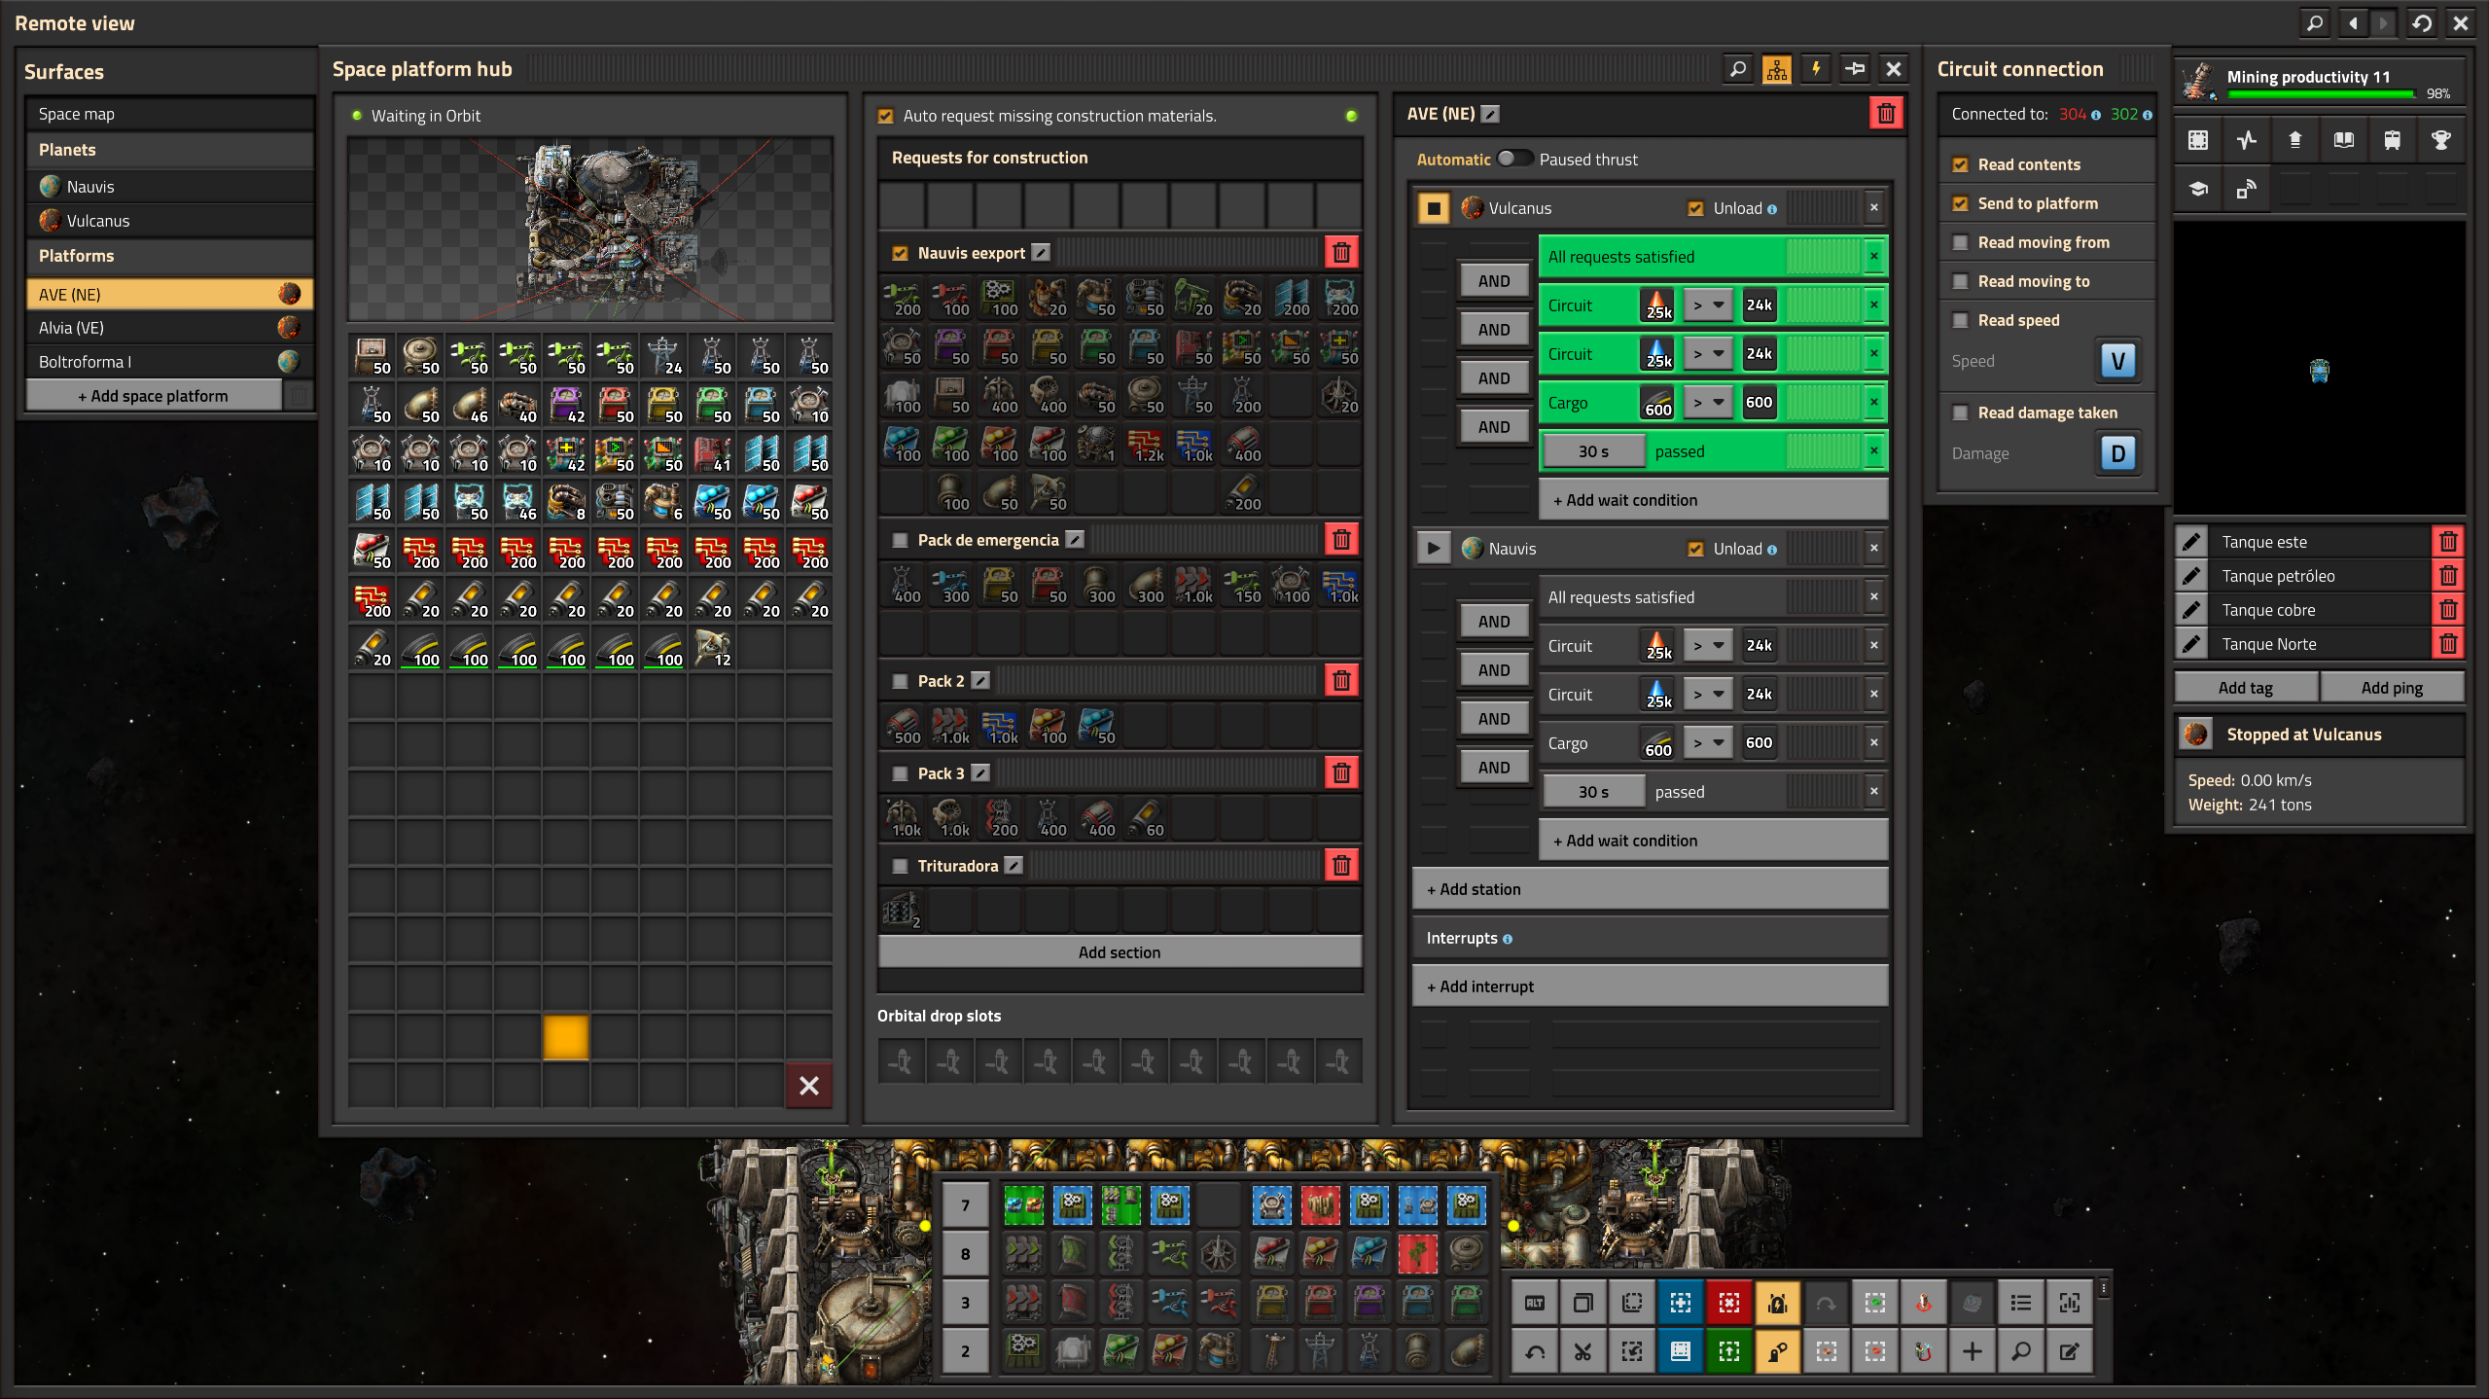Click the undo arrow in the shortcut bar
Viewport: 2489px width, 1399px height.
tap(1534, 1351)
